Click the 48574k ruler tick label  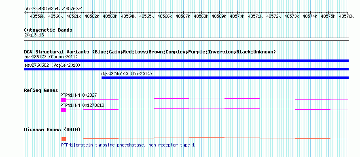point(310,17)
